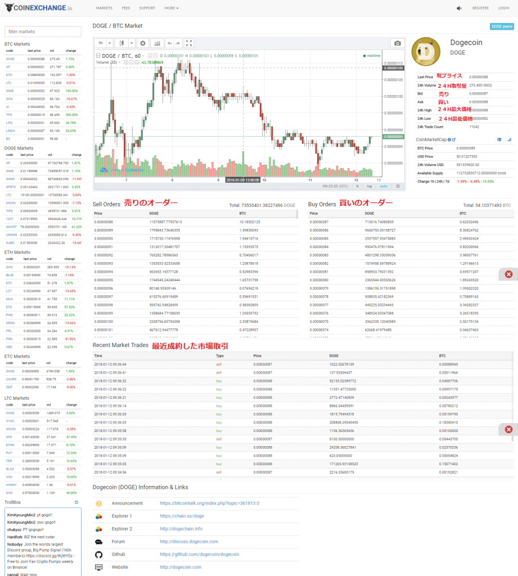Open the chart axis settings gear at bottom

[x=398, y=186]
